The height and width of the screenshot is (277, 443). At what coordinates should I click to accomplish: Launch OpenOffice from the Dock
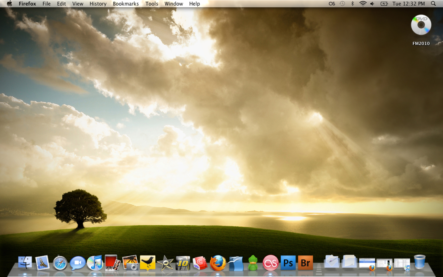(x=235, y=263)
